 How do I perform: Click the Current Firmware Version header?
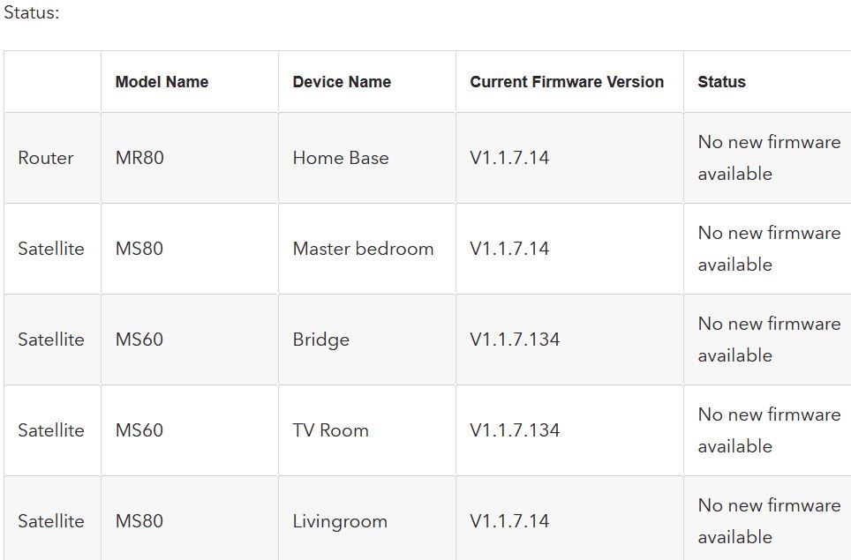(x=567, y=82)
